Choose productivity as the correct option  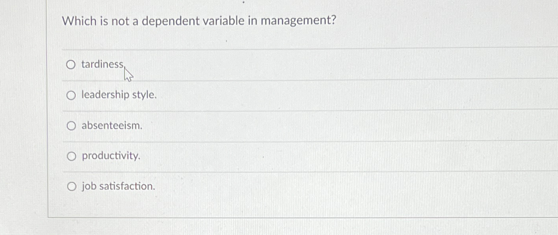(72, 156)
